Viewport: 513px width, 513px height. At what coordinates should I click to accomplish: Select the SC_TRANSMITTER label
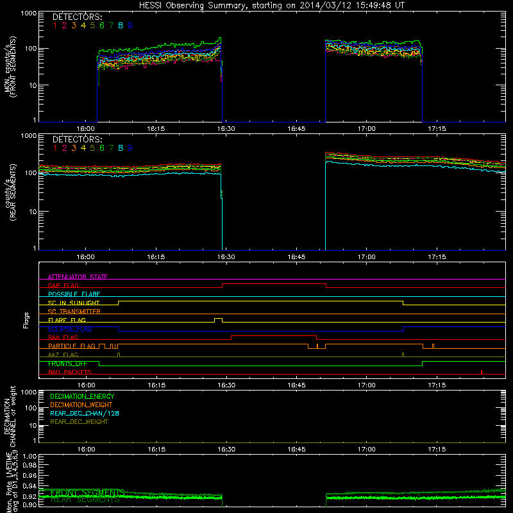pos(74,312)
